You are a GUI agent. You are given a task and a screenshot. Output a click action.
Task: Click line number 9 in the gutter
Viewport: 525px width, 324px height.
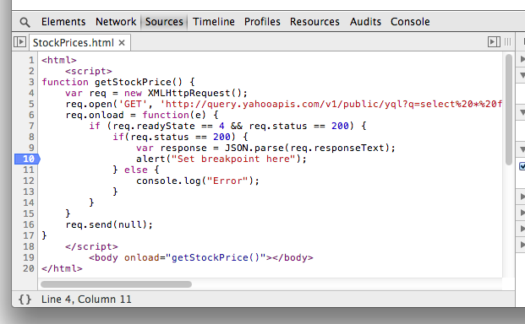point(31,148)
